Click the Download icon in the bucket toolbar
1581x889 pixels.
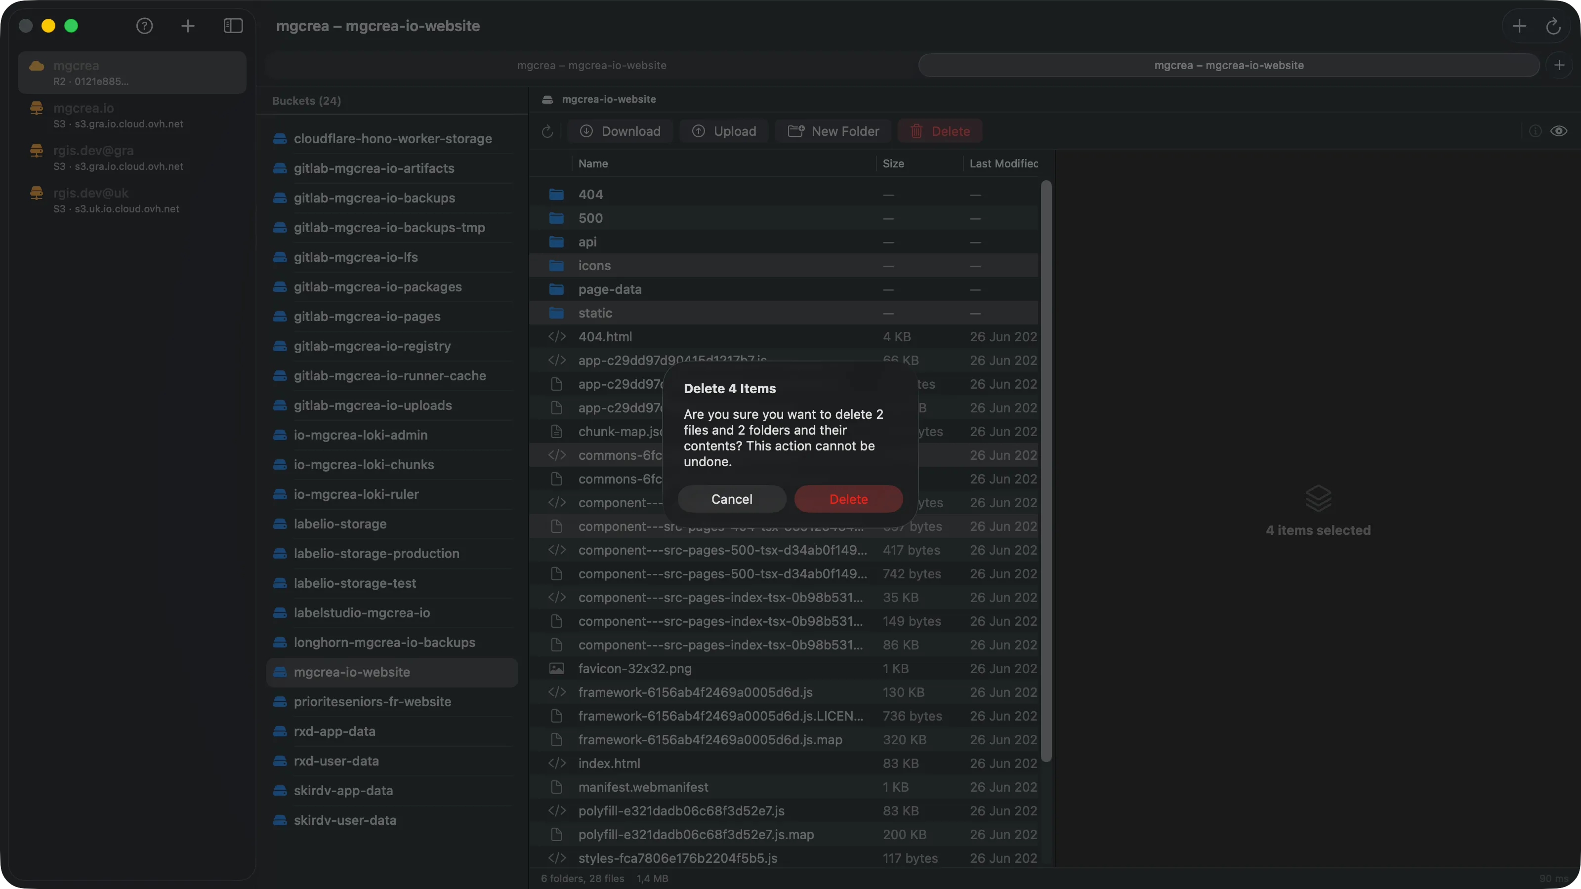point(587,131)
